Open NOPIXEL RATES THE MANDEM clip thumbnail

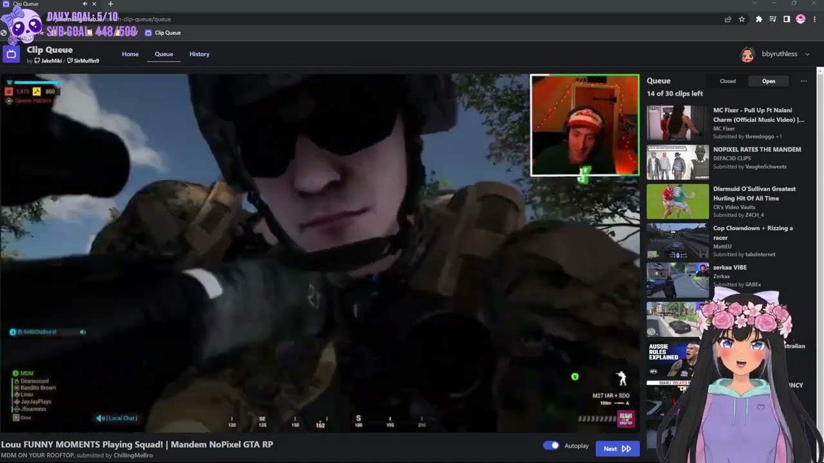(678, 162)
